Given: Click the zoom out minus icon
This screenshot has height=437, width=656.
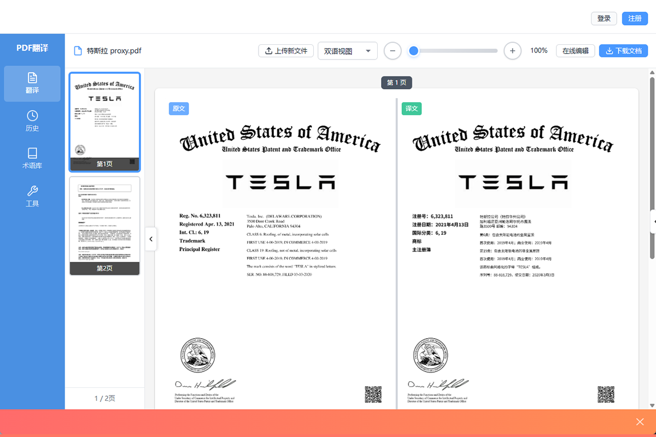Looking at the screenshot, I should pos(393,51).
